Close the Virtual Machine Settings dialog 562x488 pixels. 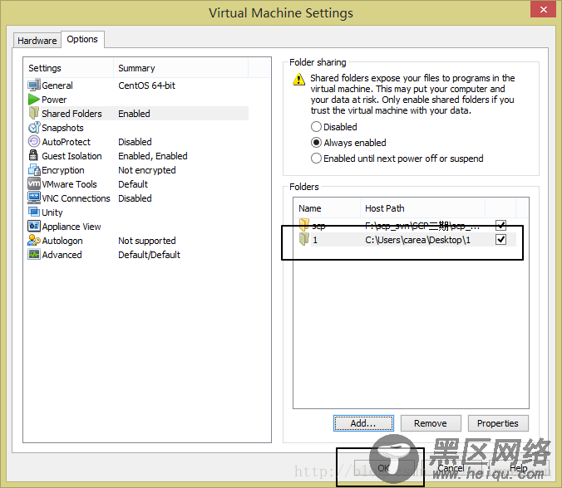544,9
